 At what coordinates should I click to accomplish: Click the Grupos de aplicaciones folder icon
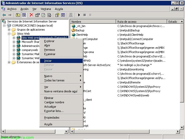pos(14,30)
